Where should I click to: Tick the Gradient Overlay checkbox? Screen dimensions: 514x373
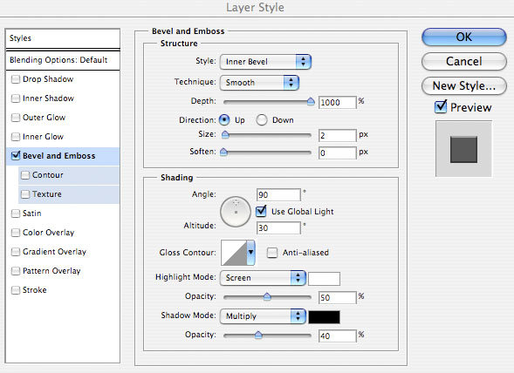(x=16, y=252)
